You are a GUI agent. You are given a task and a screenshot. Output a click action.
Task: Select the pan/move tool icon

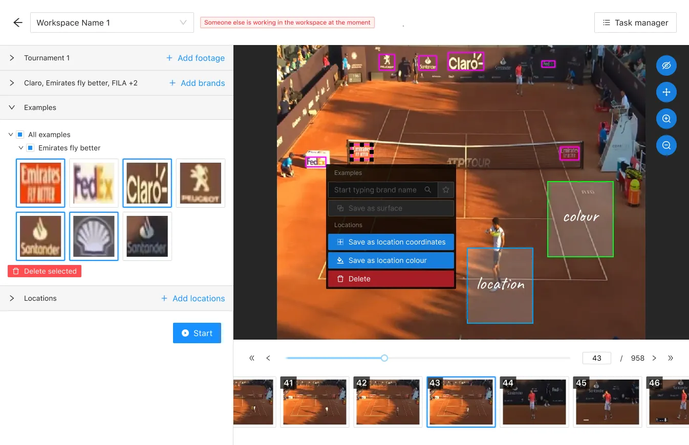(666, 92)
